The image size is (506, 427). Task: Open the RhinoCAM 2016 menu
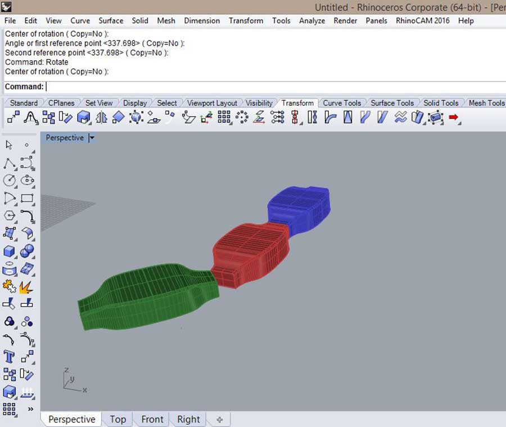[x=422, y=21]
